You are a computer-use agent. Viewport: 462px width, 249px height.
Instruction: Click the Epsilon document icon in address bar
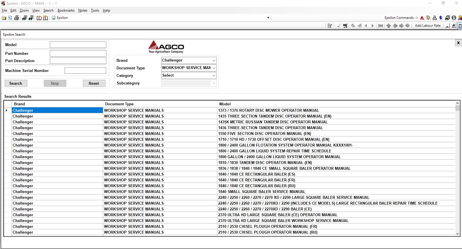[x=54, y=18]
